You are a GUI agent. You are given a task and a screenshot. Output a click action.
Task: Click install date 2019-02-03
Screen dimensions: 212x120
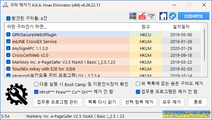[181, 69]
